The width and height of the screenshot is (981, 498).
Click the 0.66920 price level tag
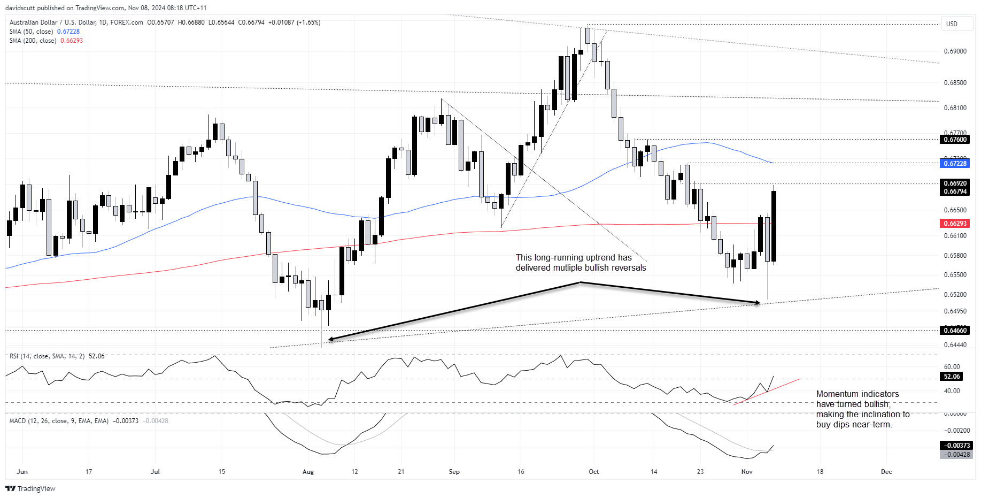pos(955,183)
